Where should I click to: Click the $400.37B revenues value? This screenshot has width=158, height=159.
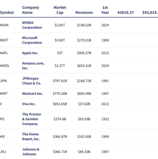coord(84,53)
